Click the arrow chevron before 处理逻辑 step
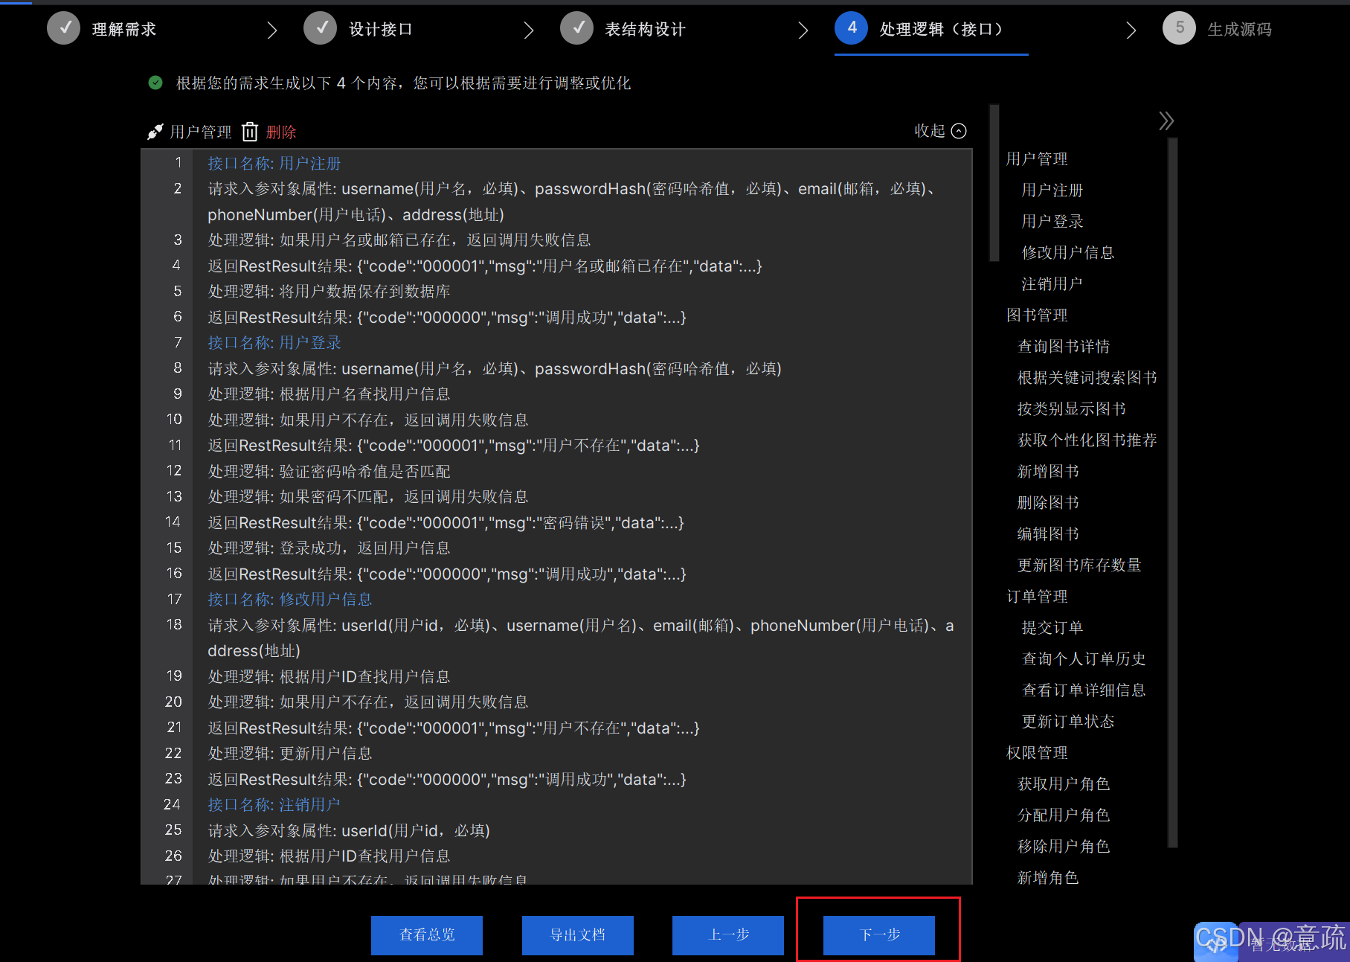Image resolution: width=1350 pixels, height=962 pixels. point(803,30)
